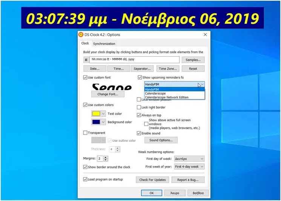Decrease the Margins value with down arrow
This screenshot has height=201, width=281.
pyautogui.click(x=106, y=160)
